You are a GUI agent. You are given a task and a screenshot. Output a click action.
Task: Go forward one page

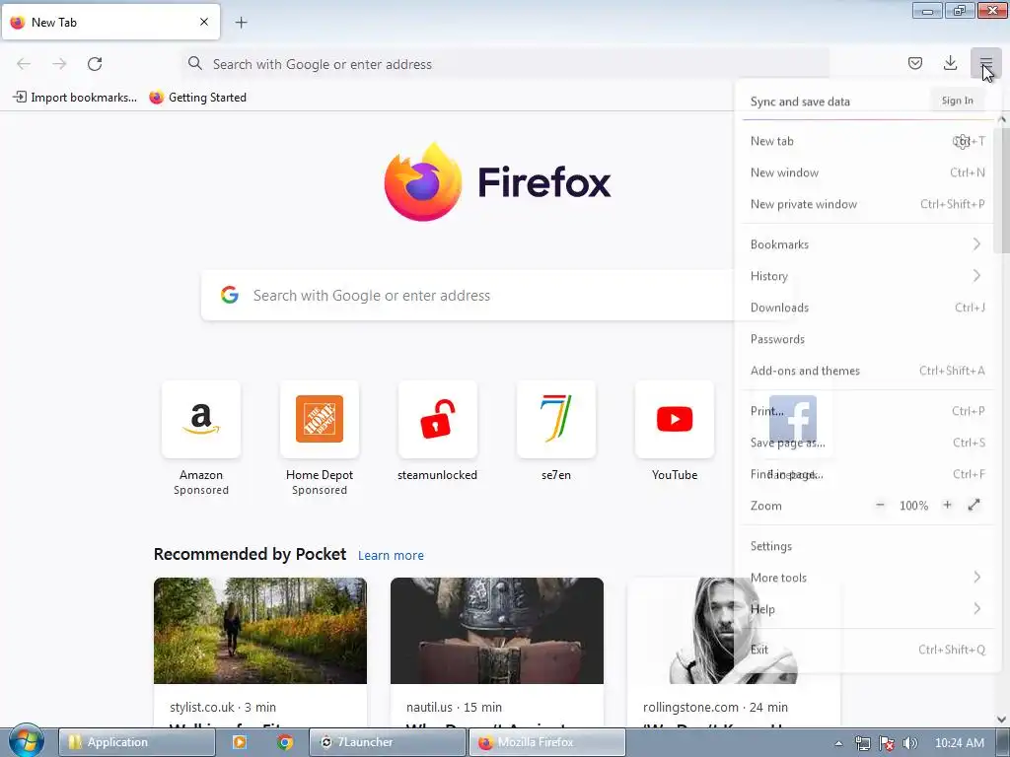(59, 64)
